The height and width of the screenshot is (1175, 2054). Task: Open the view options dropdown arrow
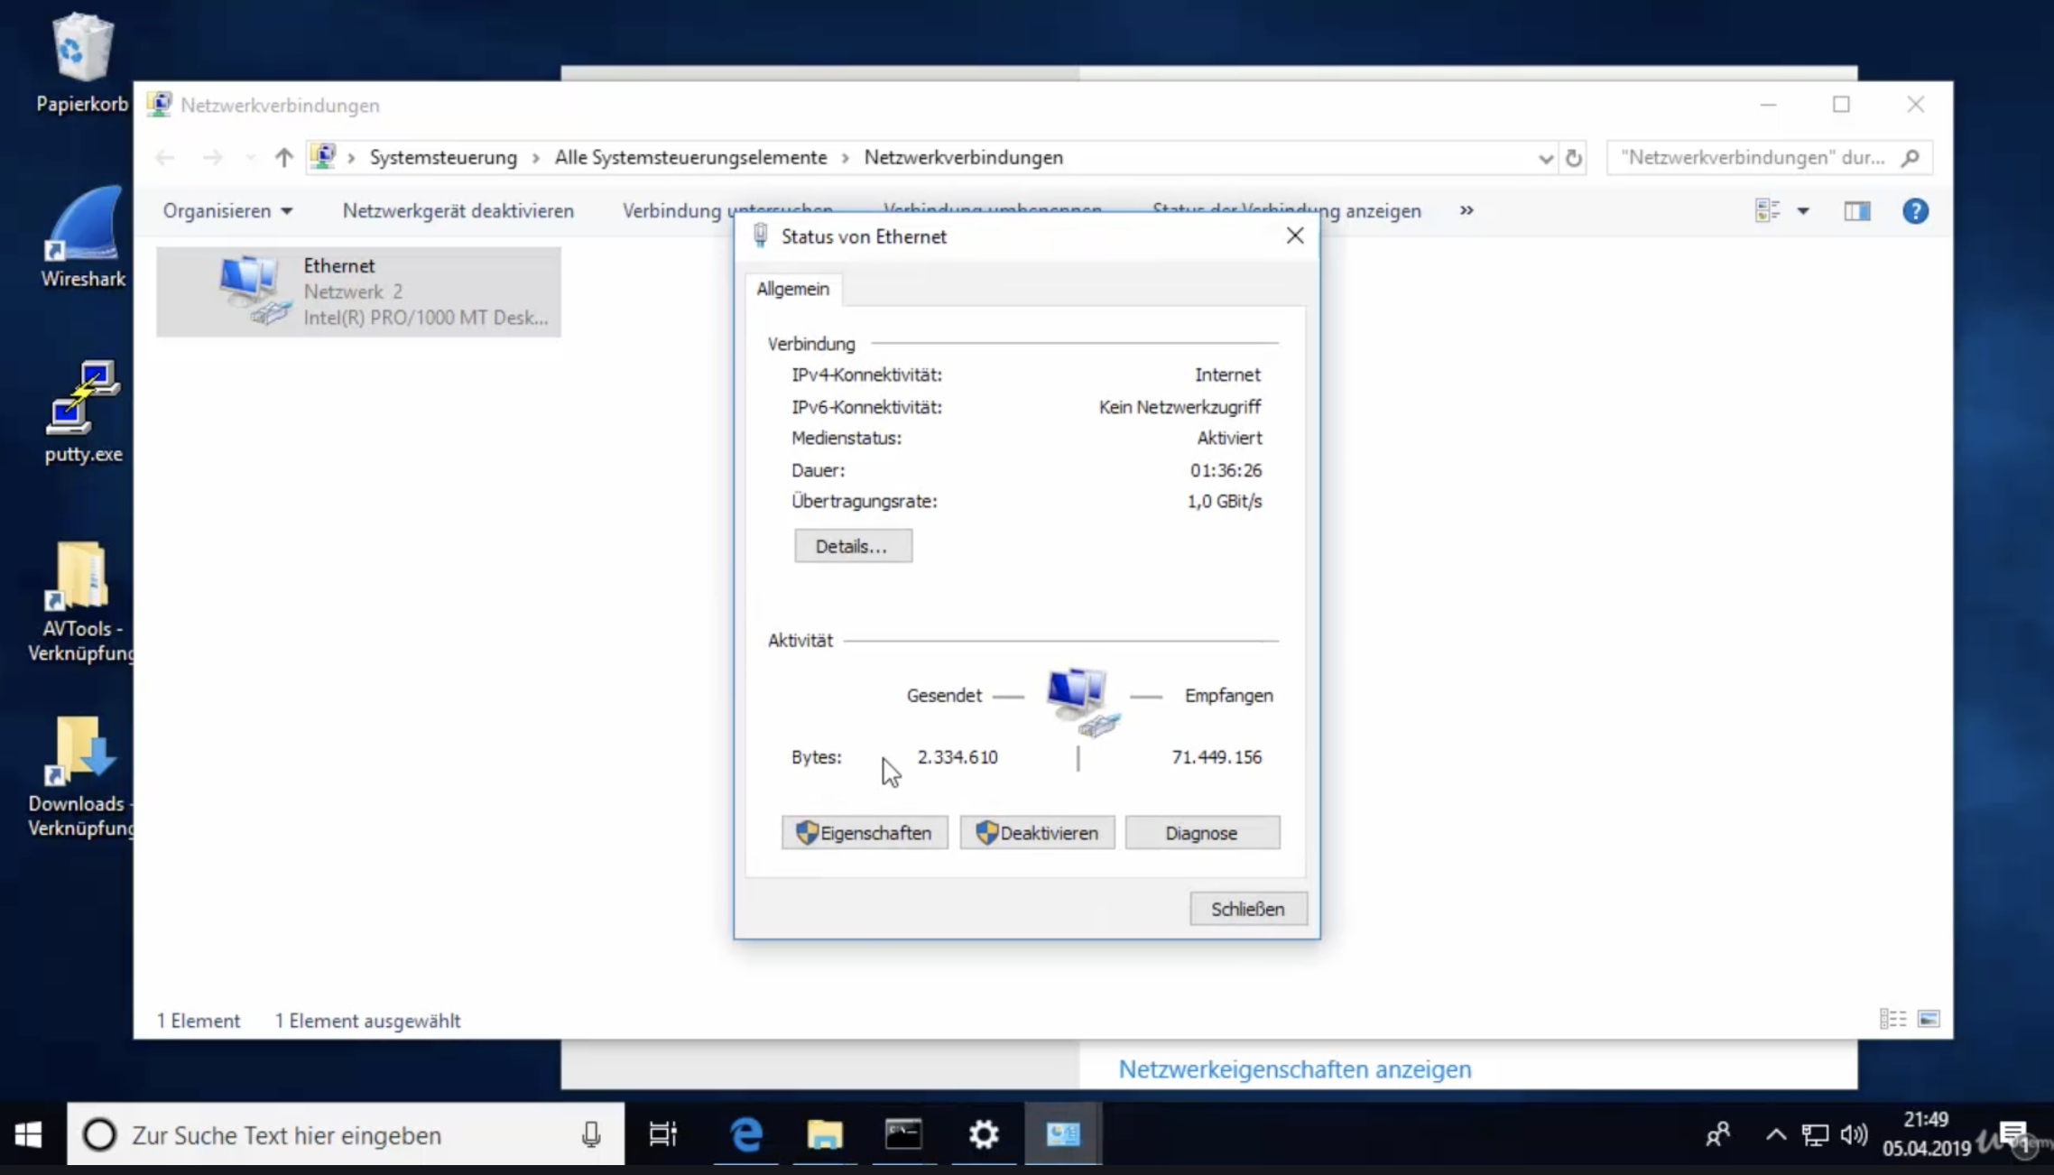point(1802,211)
